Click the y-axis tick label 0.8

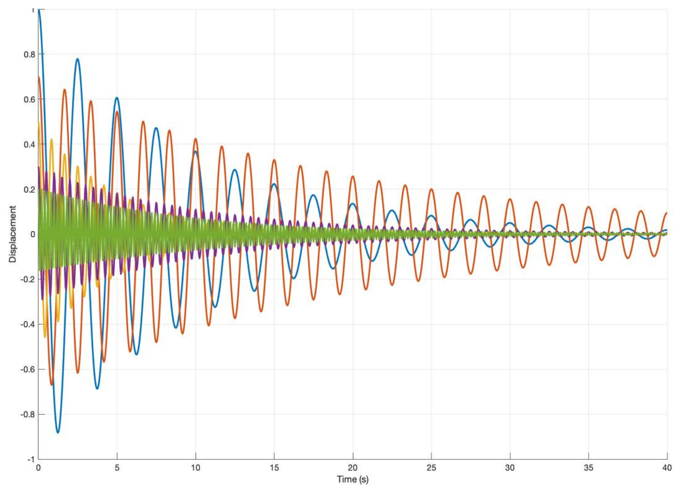coord(30,54)
